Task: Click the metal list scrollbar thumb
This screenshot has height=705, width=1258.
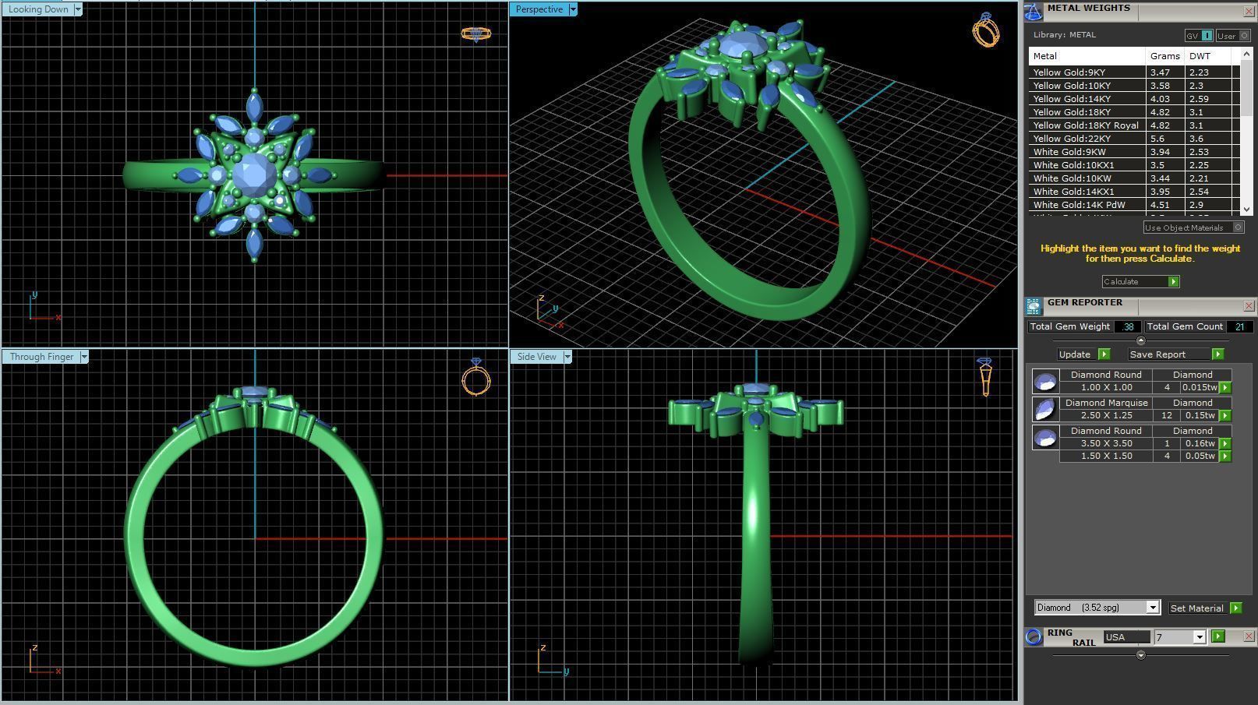Action: [x=1246, y=88]
